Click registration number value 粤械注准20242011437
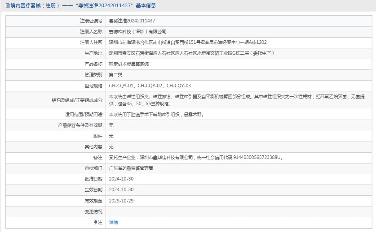Image resolution: width=376 pixels, height=232 pixels. pyautogui.click(x=132, y=21)
